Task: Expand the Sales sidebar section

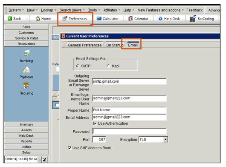Action: pyautogui.click(x=26, y=27)
